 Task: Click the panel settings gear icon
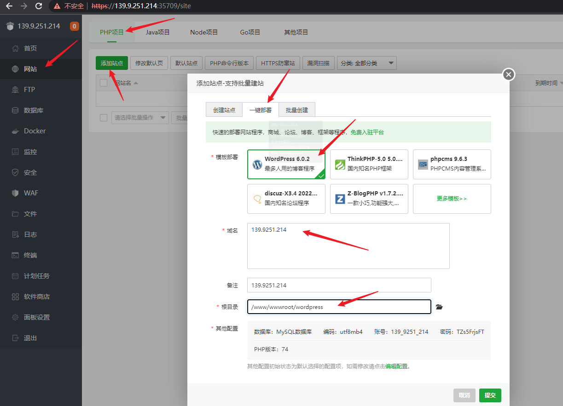point(15,317)
